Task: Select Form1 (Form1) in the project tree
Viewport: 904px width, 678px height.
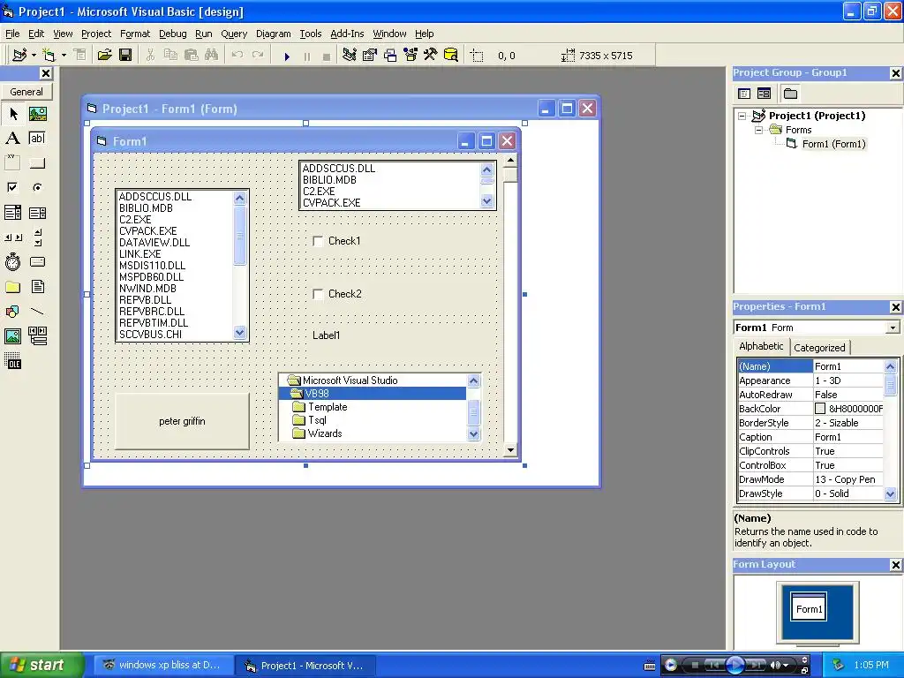Action: click(x=833, y=144)
